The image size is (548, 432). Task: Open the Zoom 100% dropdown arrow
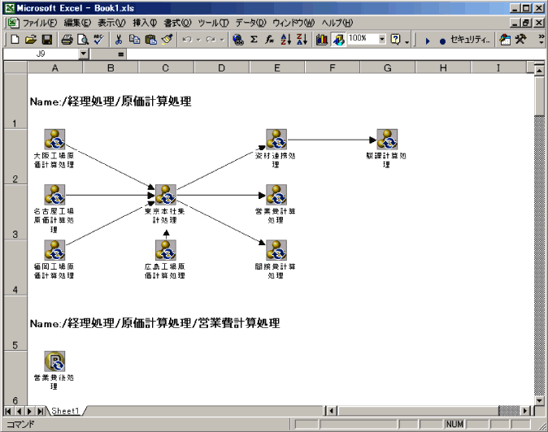(382, 40)
